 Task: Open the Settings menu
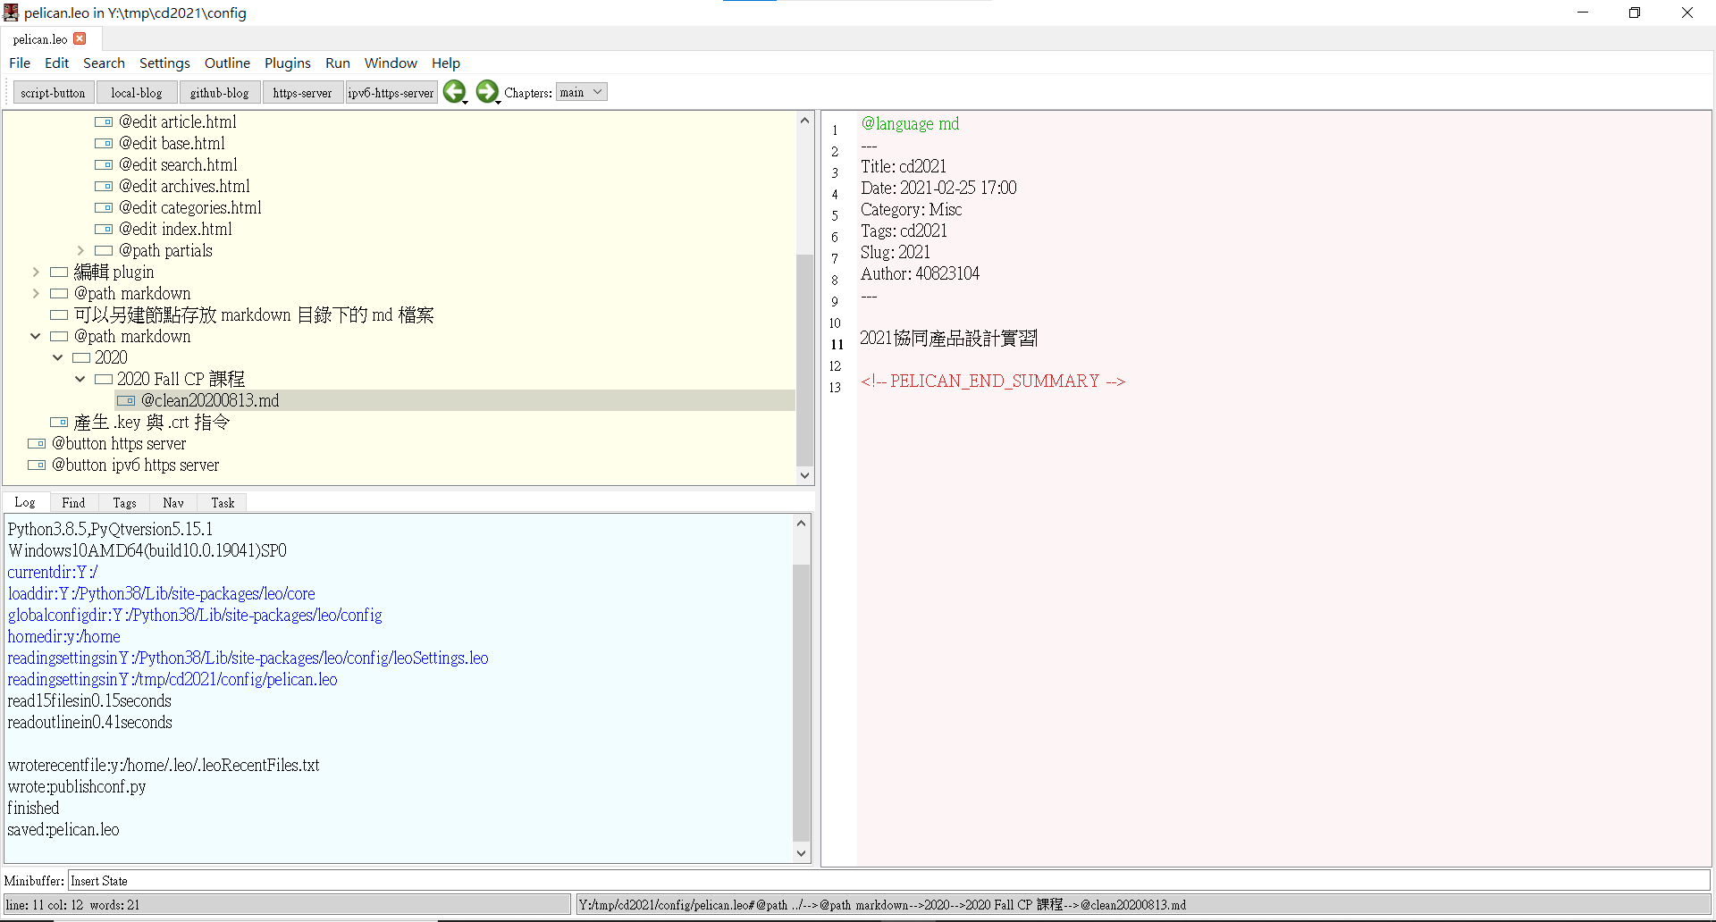[x=164, y=63]
